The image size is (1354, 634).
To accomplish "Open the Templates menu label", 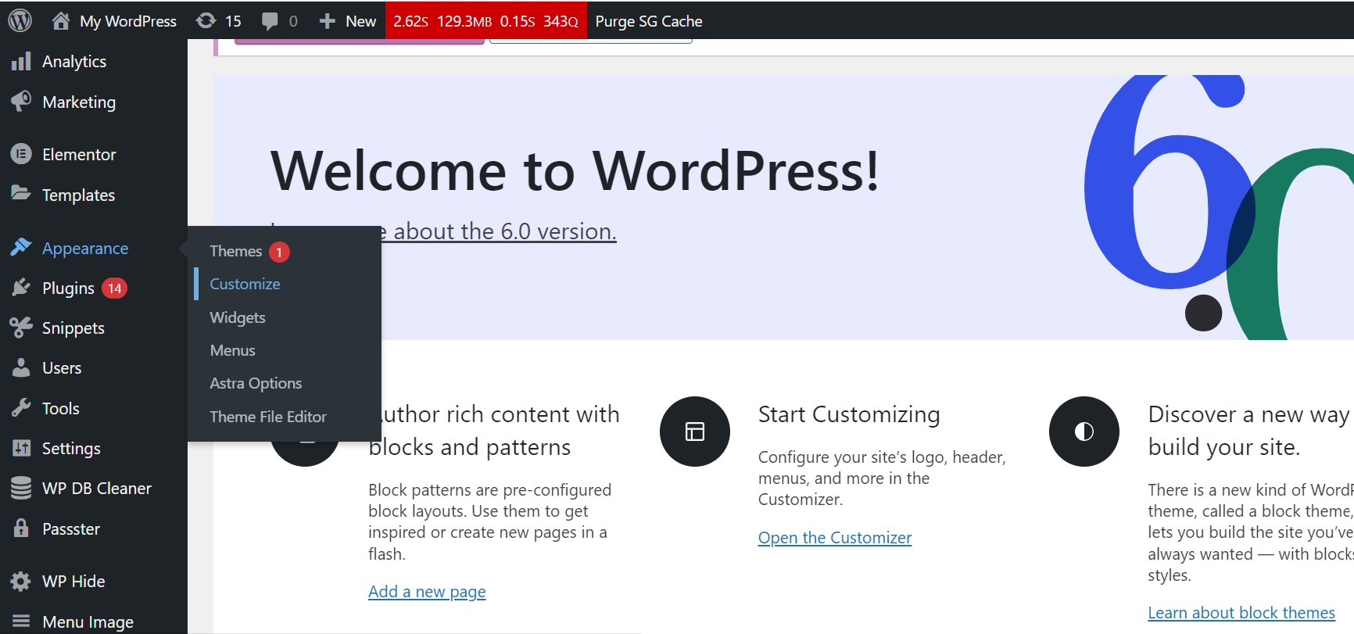I will 78,195.
